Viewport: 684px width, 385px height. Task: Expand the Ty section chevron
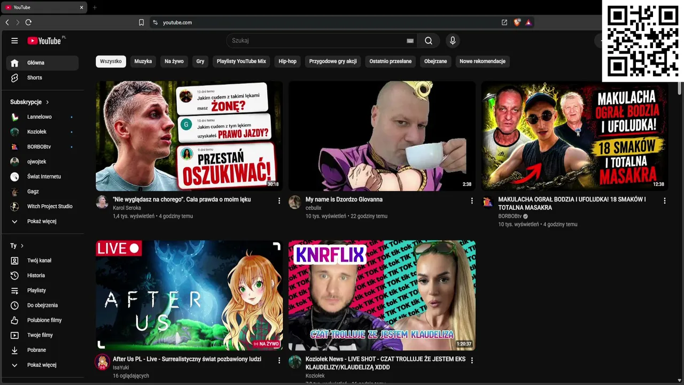(x=22, y=246)
